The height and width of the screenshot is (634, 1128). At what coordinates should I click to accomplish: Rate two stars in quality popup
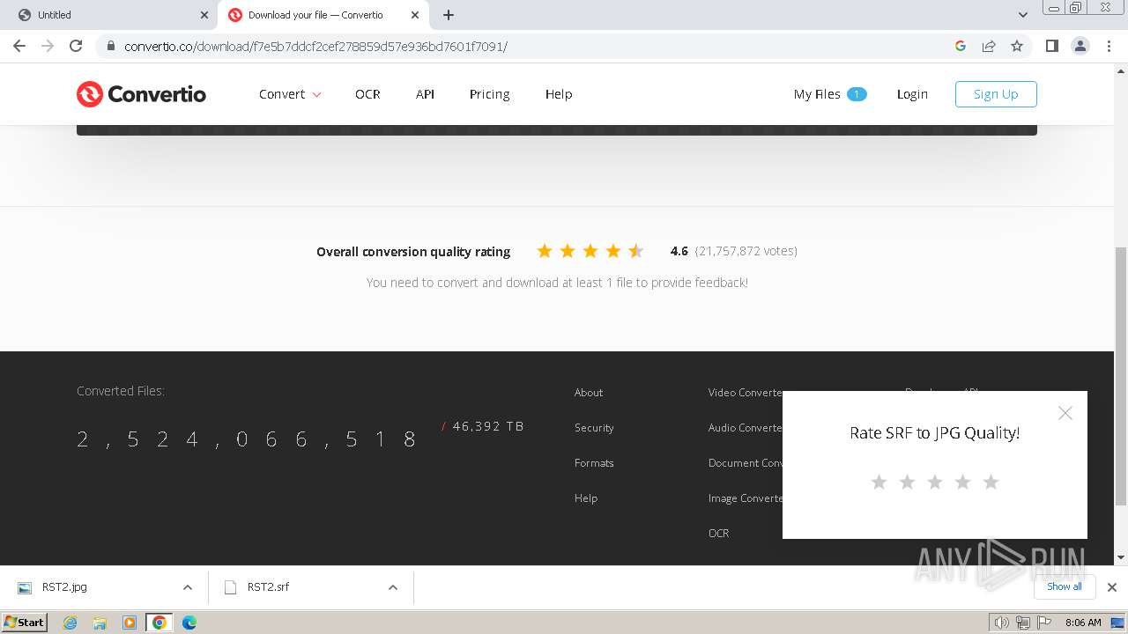point(907,482)
